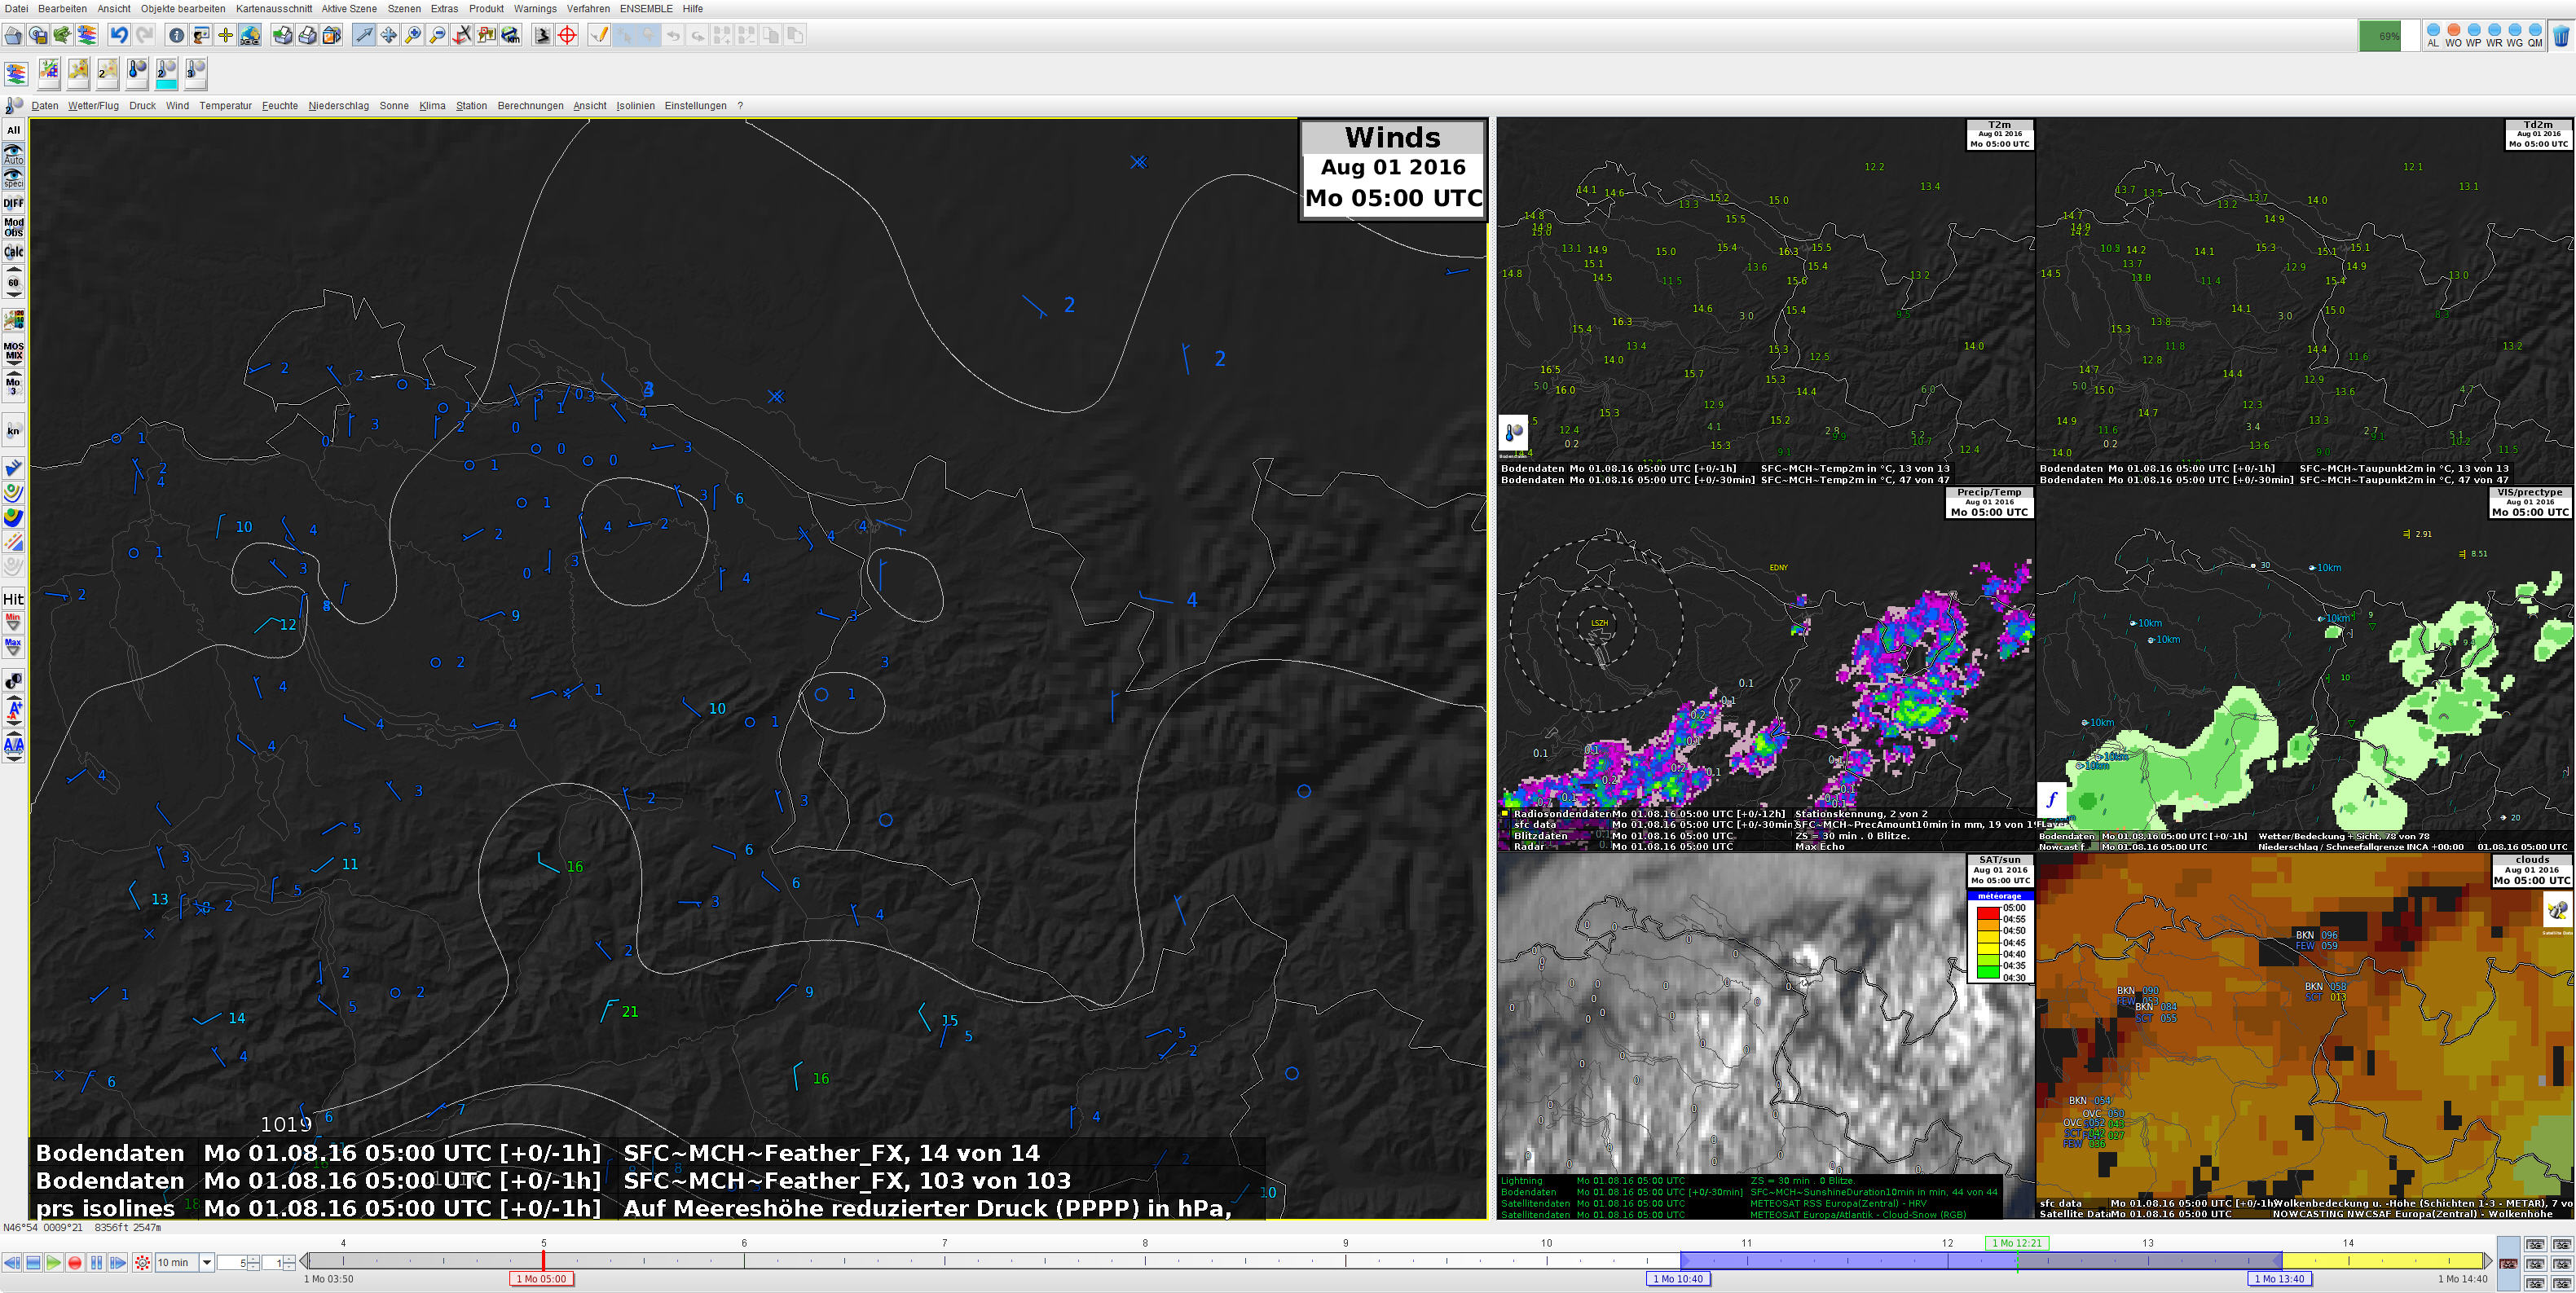Expand the Temperatur dropdown menu
2576x1293 pixels.
(225, 106)
